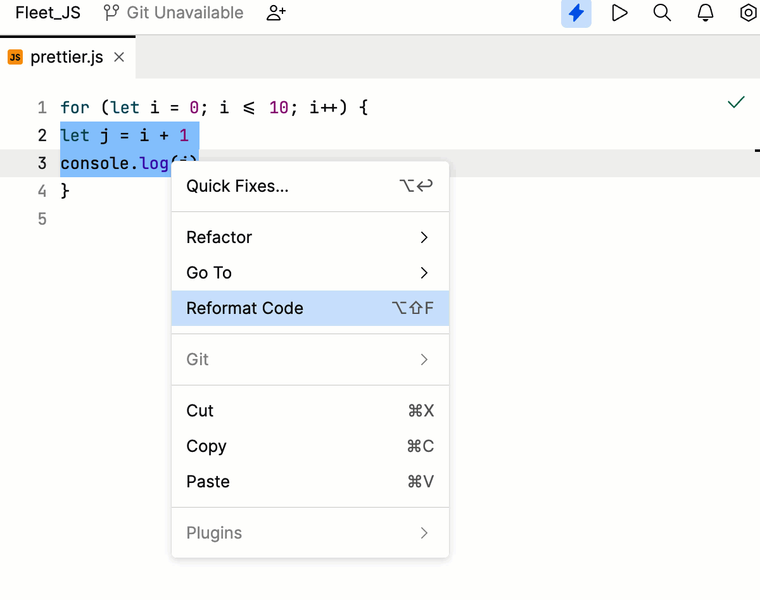
Task: Click the add collaborator icon
Action: 275,13
